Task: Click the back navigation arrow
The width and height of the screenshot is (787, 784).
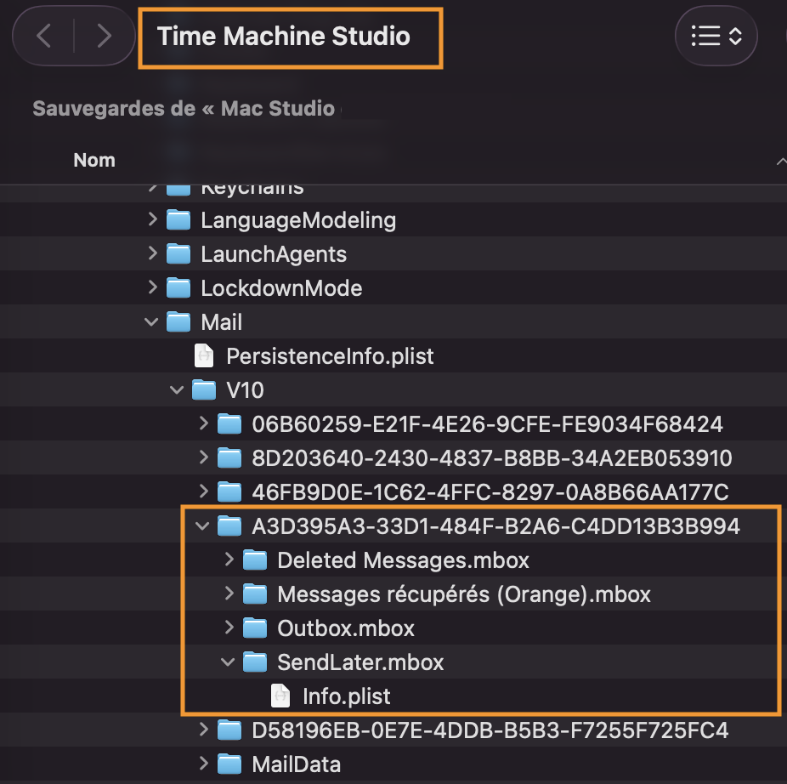Action: (x=44, y=36)
